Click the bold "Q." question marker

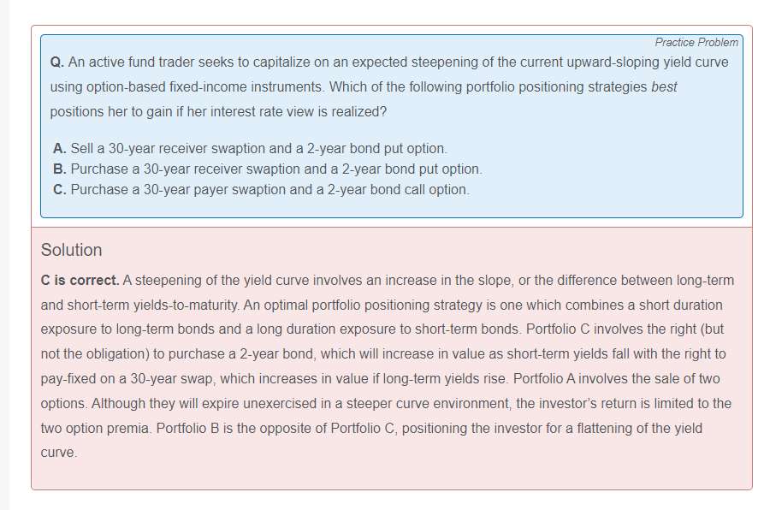(57, 62)
